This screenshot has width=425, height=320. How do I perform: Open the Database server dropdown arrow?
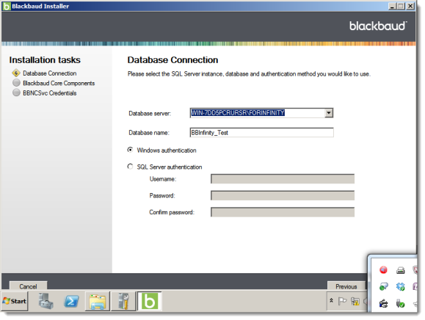pos(329,113)
